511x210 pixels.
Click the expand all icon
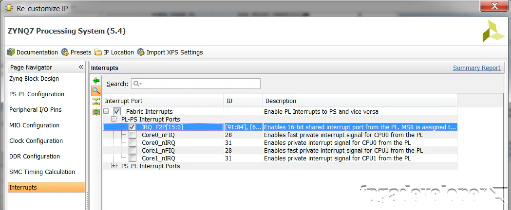tap(96, 112)
